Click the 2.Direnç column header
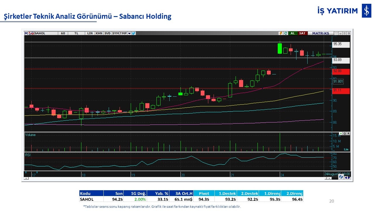The height and width of the screenshot is (211, 375). pos(292,193)
